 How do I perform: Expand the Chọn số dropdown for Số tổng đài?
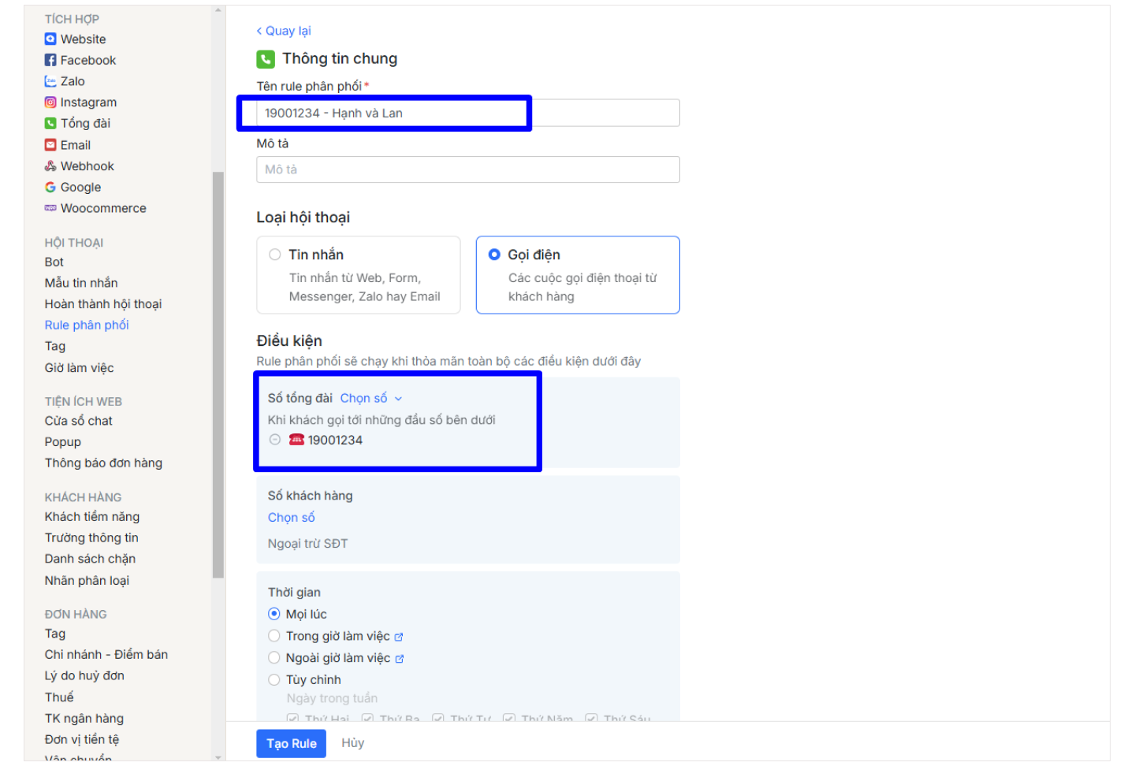click(x=370, y=399)
